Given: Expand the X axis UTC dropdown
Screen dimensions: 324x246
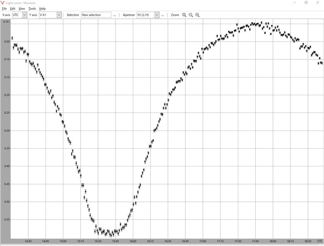Looking at the screenshot, I should [24, 15].
